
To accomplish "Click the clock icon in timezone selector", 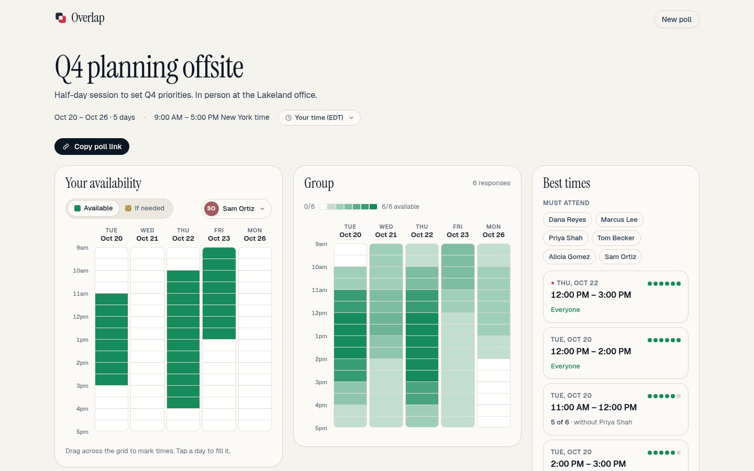I will pos(288,118).
